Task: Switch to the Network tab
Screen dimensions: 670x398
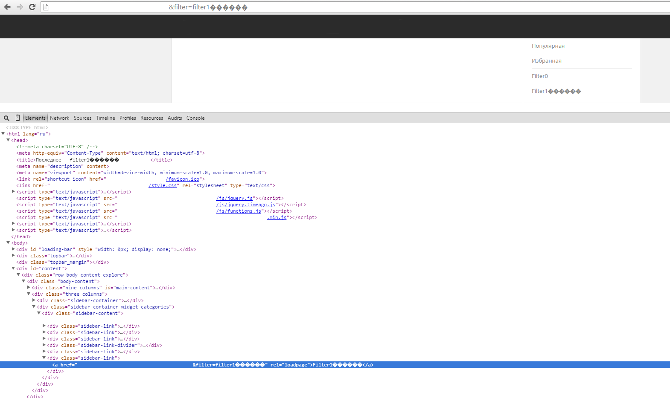Action: click(x=59, y=118)
